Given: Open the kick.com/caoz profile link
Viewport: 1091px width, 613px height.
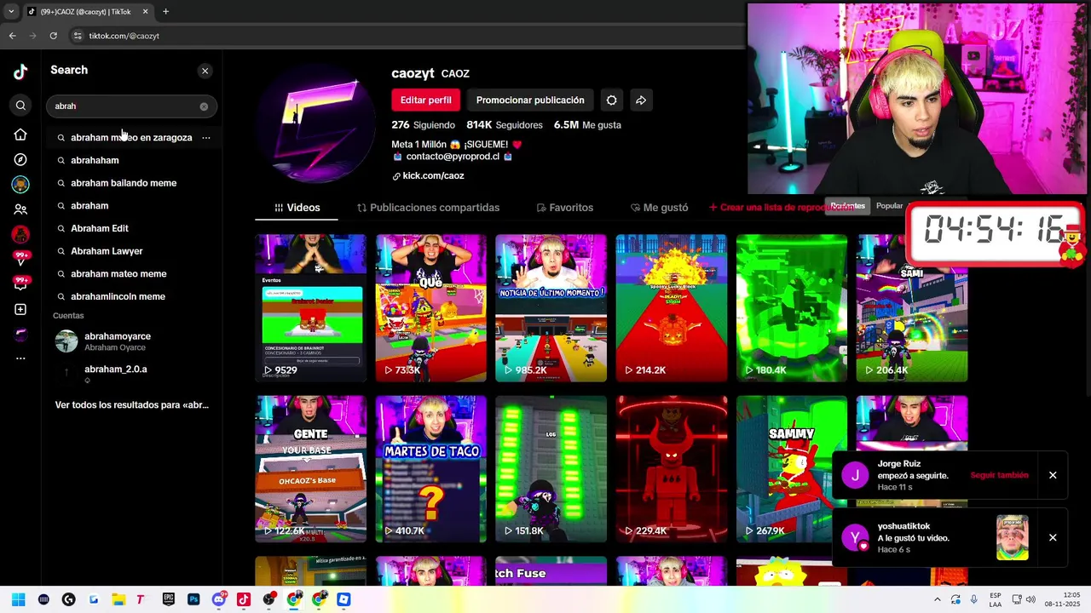Looking at the screenshot, I should (x=428, y=176).
